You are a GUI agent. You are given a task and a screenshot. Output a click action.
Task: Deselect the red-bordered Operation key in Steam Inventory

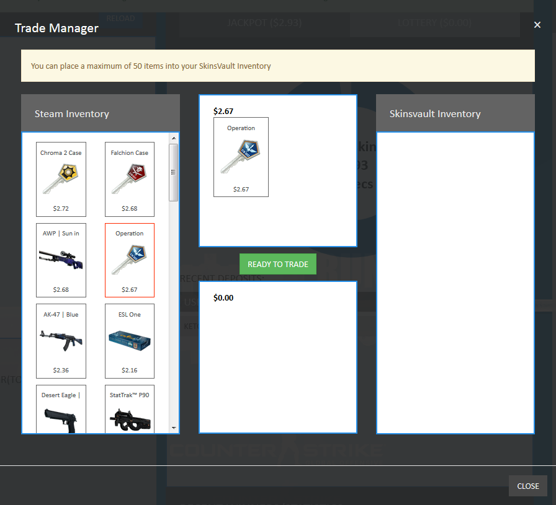tap(130, 260)
